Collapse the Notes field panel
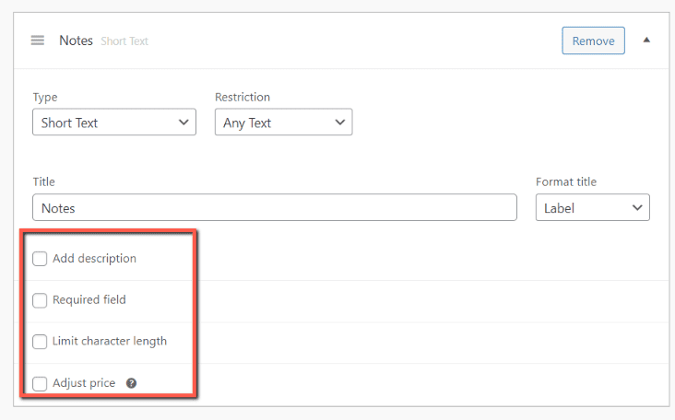Screen dimensions: 675x420 [x=646, y=41]
